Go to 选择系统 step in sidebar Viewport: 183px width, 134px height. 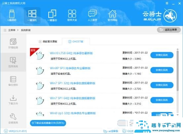click(13, 62)
